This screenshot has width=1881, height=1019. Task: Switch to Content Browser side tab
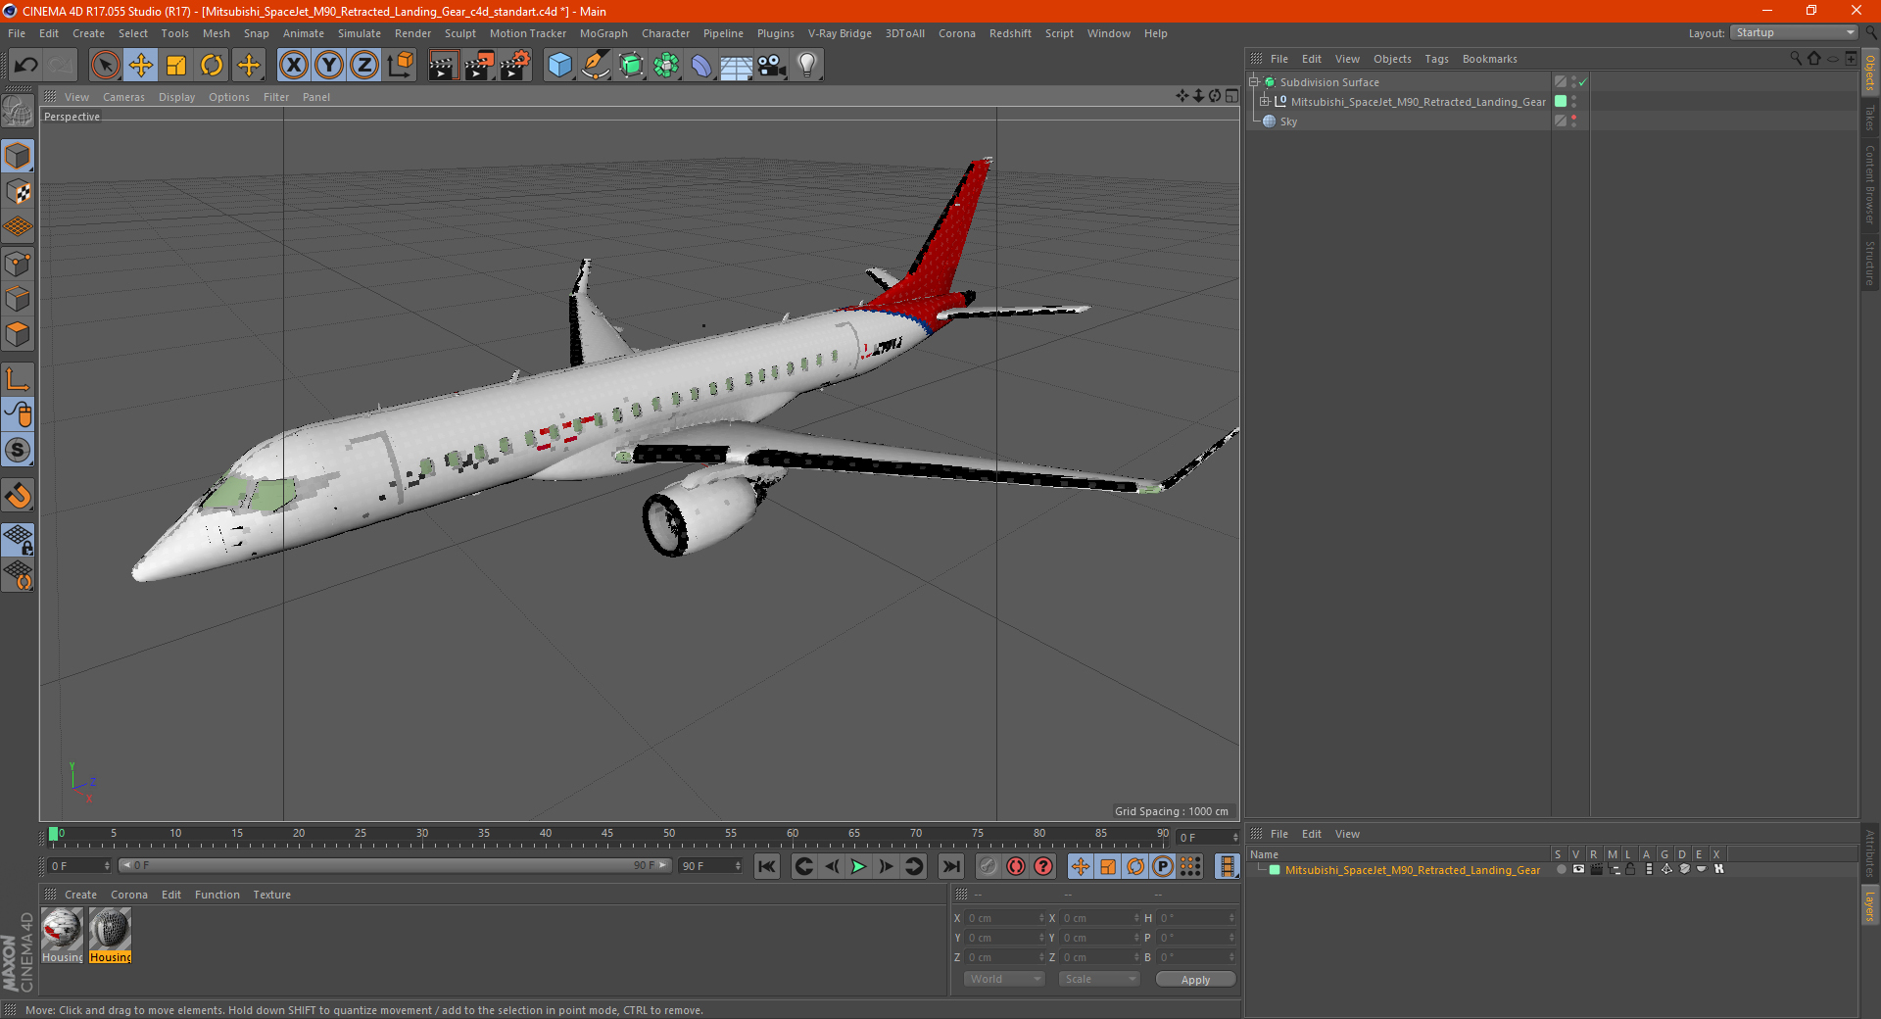point(1870,184)
